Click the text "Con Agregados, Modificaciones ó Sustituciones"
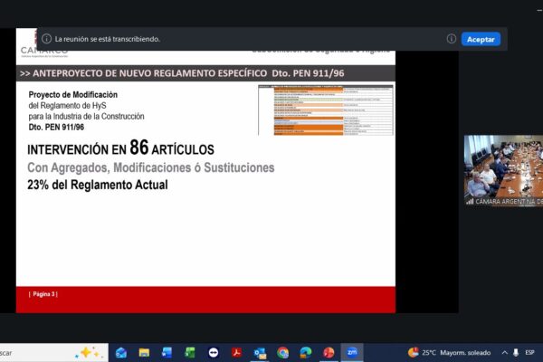Viewport: 543px width, 362px height. 150,167
